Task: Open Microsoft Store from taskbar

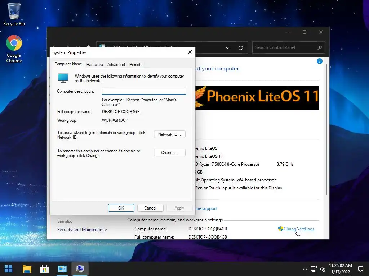Action: (44, 269)
